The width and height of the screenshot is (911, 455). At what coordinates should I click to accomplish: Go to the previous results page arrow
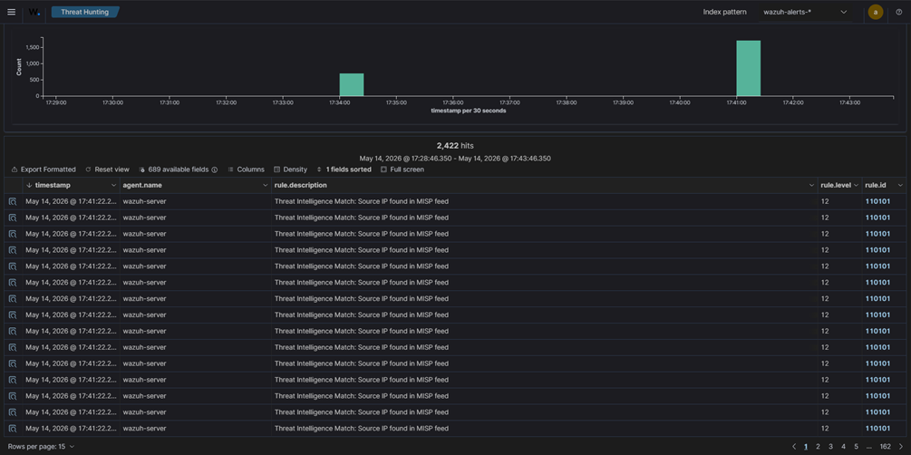[794, 446]
